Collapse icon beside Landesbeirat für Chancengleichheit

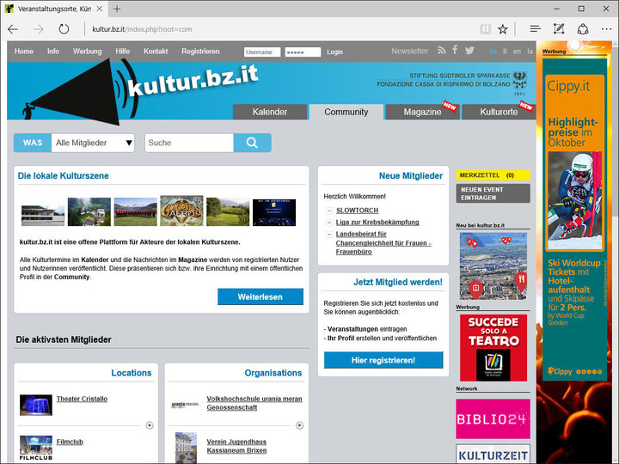point(328,235)
